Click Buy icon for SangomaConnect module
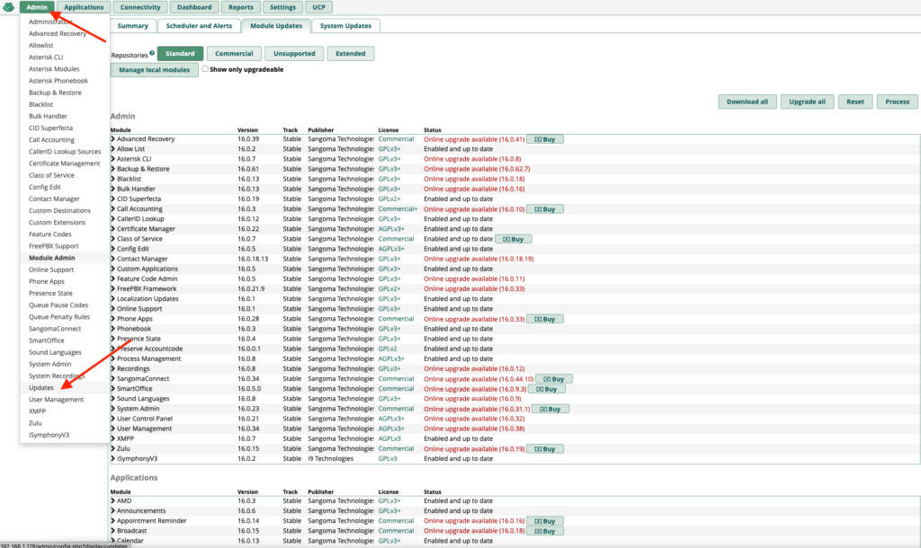Image resolution: width=921 pixels, height=548 pixels. coord(555,379)
